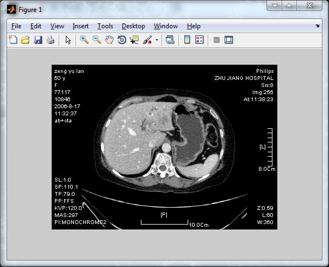Image resolution: width=329 pixels, height=267 pixels.
Task: Expand the Brush color dropdown arrow
Action: pos(157,40)
